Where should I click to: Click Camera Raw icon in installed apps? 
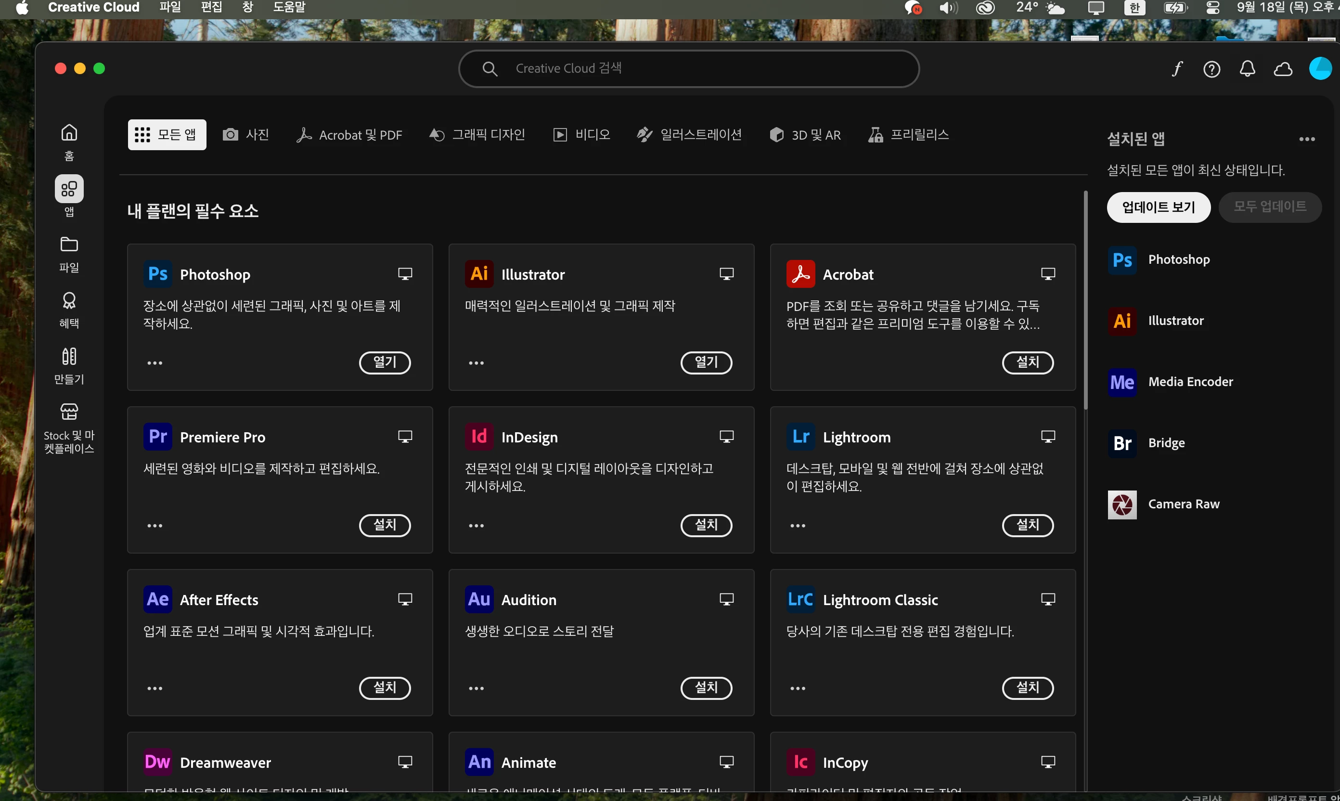[1122, 504]
